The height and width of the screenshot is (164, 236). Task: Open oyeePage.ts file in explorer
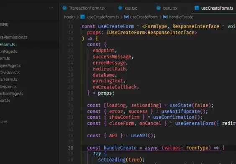(10, 66)
